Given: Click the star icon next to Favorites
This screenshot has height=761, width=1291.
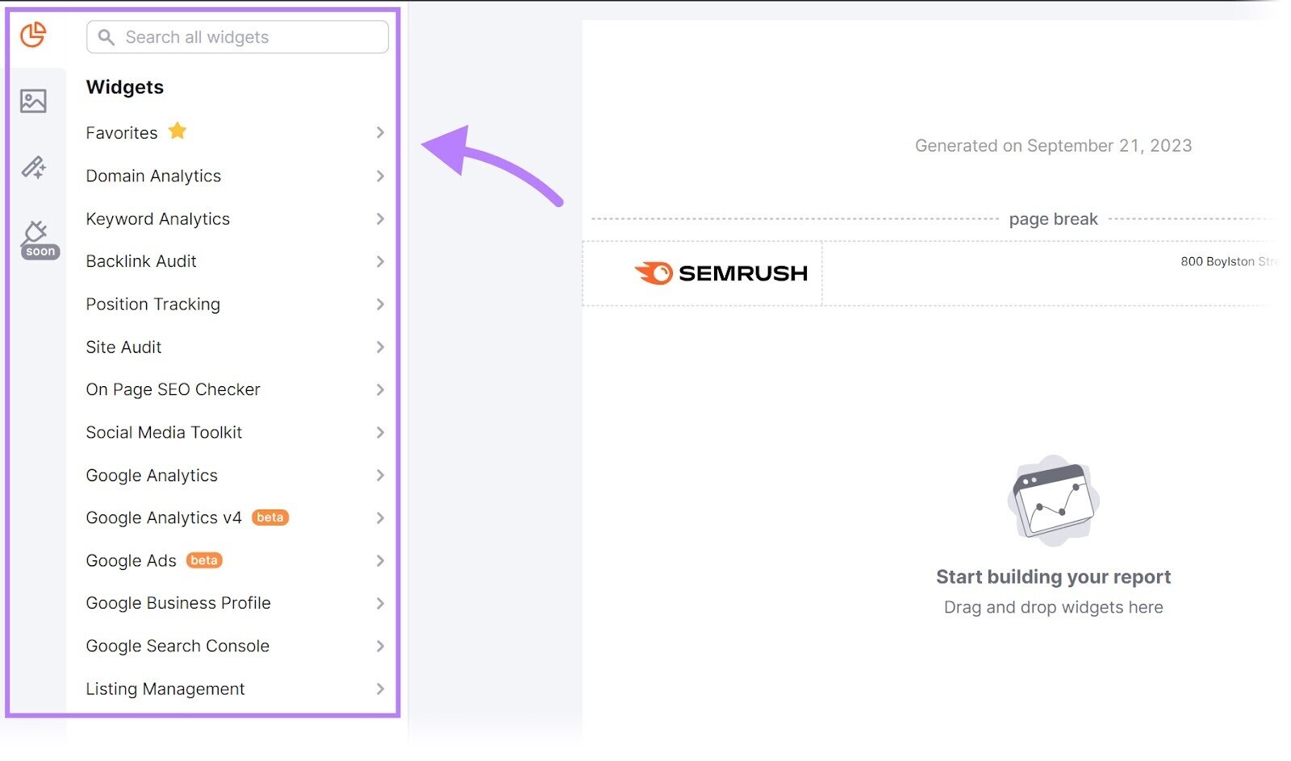Looking at the screenshot, I should click(x=178, y=131).
